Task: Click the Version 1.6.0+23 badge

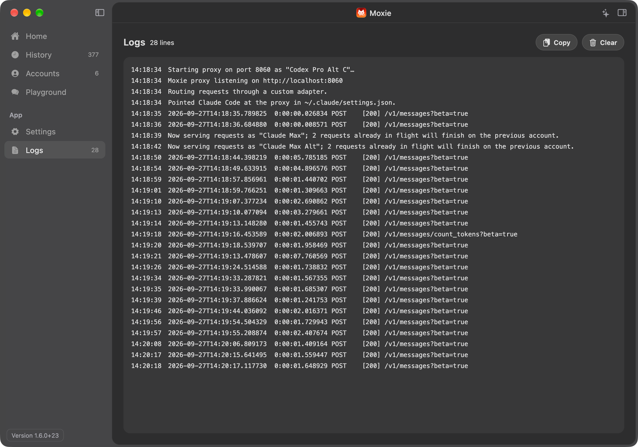Action: click(x=35, y=435)
